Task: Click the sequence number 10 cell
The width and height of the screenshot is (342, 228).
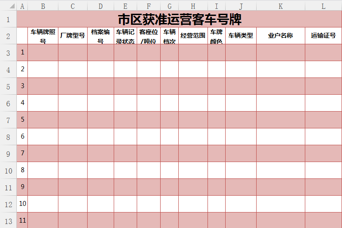Action: [23, 204]
